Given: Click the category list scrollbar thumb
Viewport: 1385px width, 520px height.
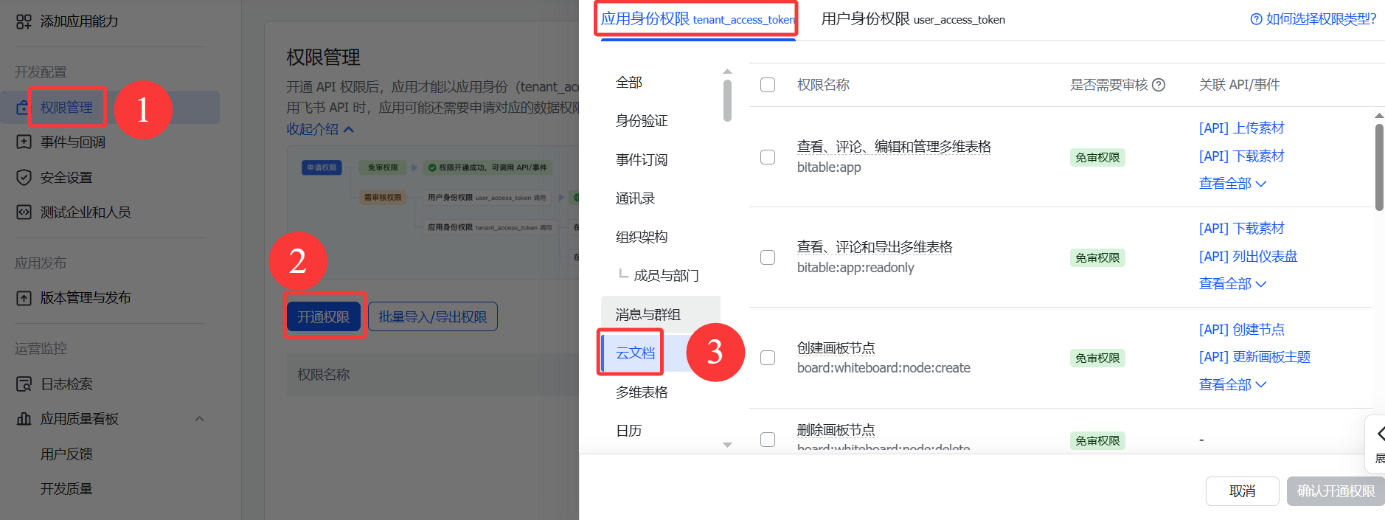Looking at the screenshot, I should click(x=727, y=100).
